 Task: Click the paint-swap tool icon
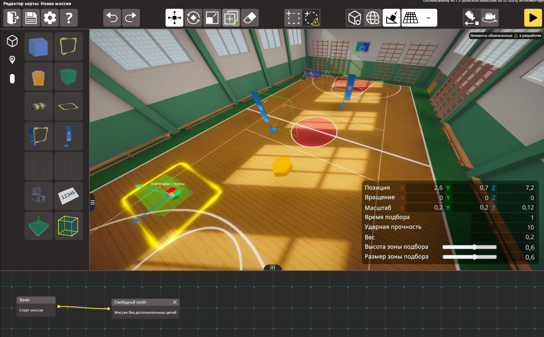pos(471,18)
